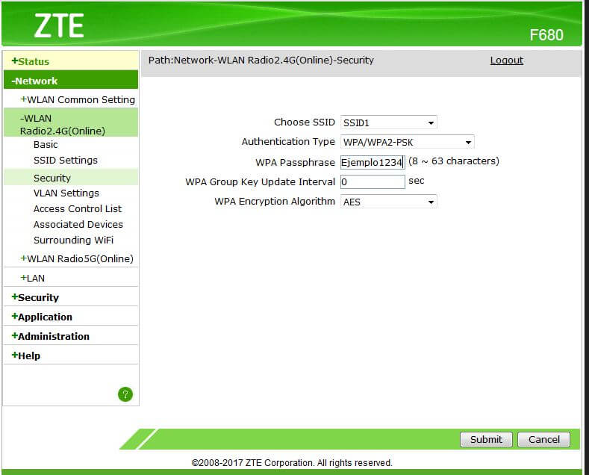Click the WPA Group Key Update Interval field
The width and height of the screenshot is (589, 475).
click(372, 181)
